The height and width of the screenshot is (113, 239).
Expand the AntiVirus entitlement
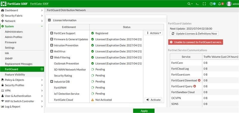52,51
